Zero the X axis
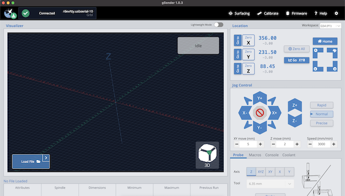The width and height of the screenshot is (345, 196). click(249, 40)
